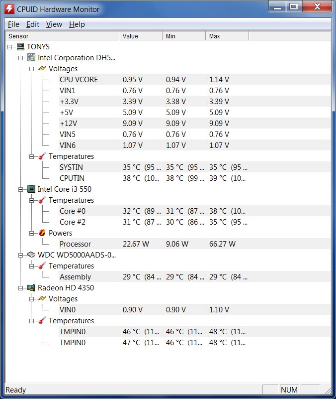The image size is (336, 399).
Task: Collapse the Radeon Temperatures group
Action: (x=31, y=321)
